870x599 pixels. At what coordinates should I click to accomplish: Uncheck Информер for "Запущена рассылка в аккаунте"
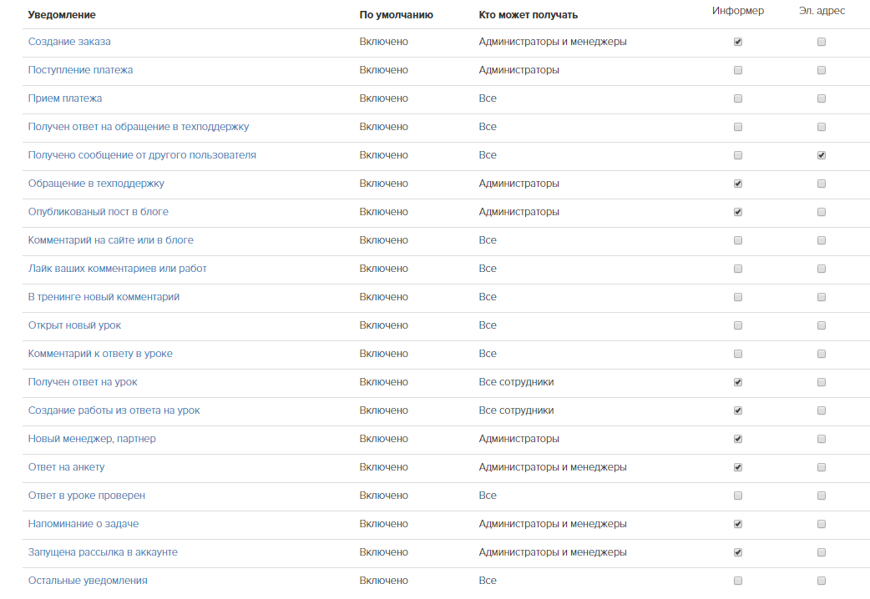(x=738, y=551)
